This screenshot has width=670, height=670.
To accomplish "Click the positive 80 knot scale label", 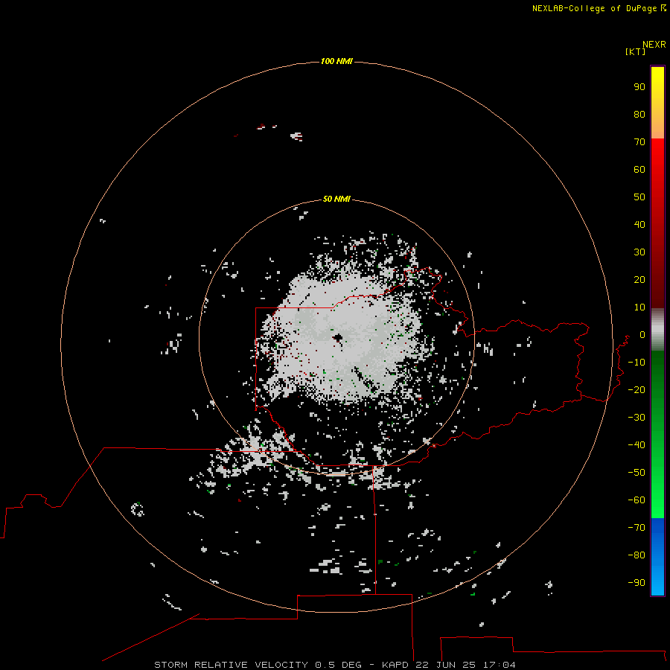I will (x=639, y=114).
